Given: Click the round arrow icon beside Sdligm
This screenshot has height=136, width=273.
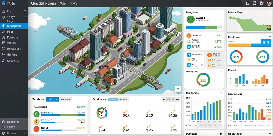Looking at the screenshot, I should (25, 17).
